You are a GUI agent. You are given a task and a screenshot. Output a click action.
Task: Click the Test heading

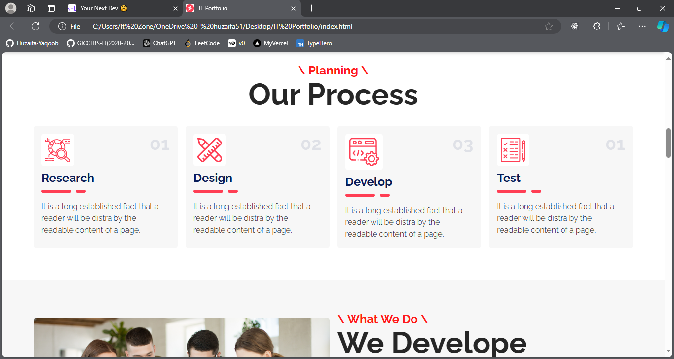509,178
